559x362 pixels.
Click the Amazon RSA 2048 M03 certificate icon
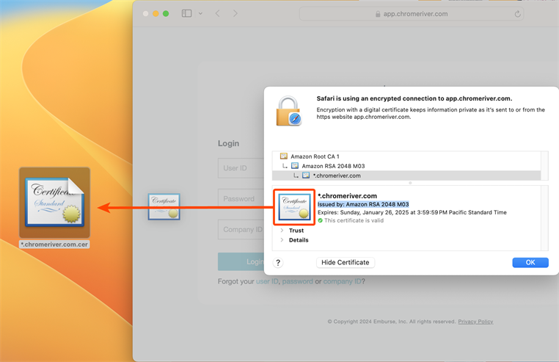295,166
